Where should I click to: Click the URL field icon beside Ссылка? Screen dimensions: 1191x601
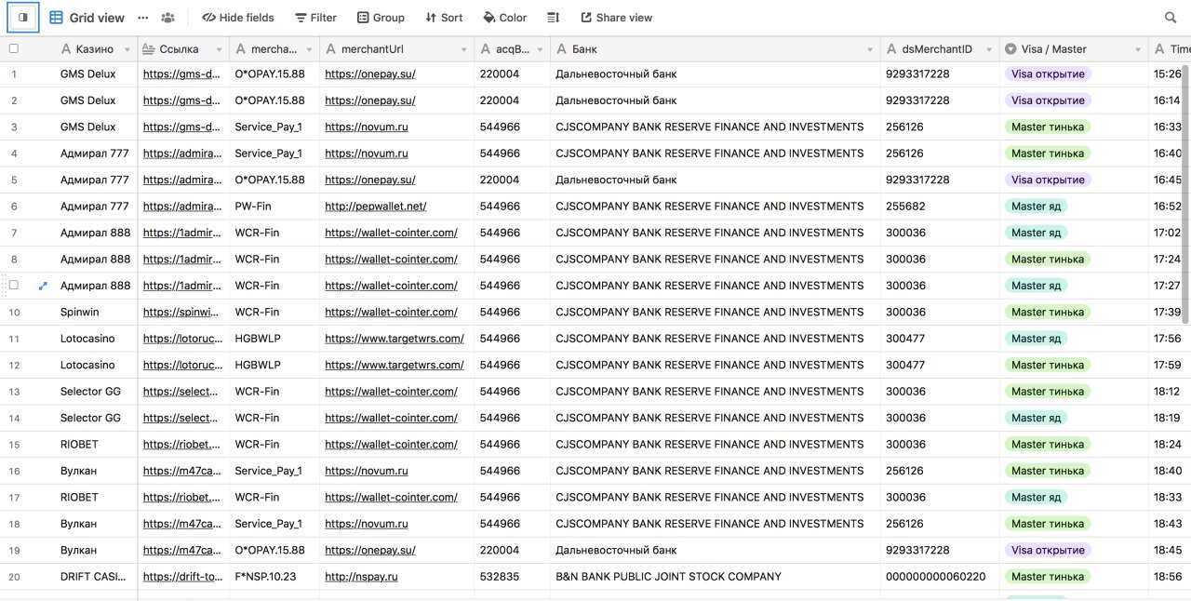[x=149, y=49]
